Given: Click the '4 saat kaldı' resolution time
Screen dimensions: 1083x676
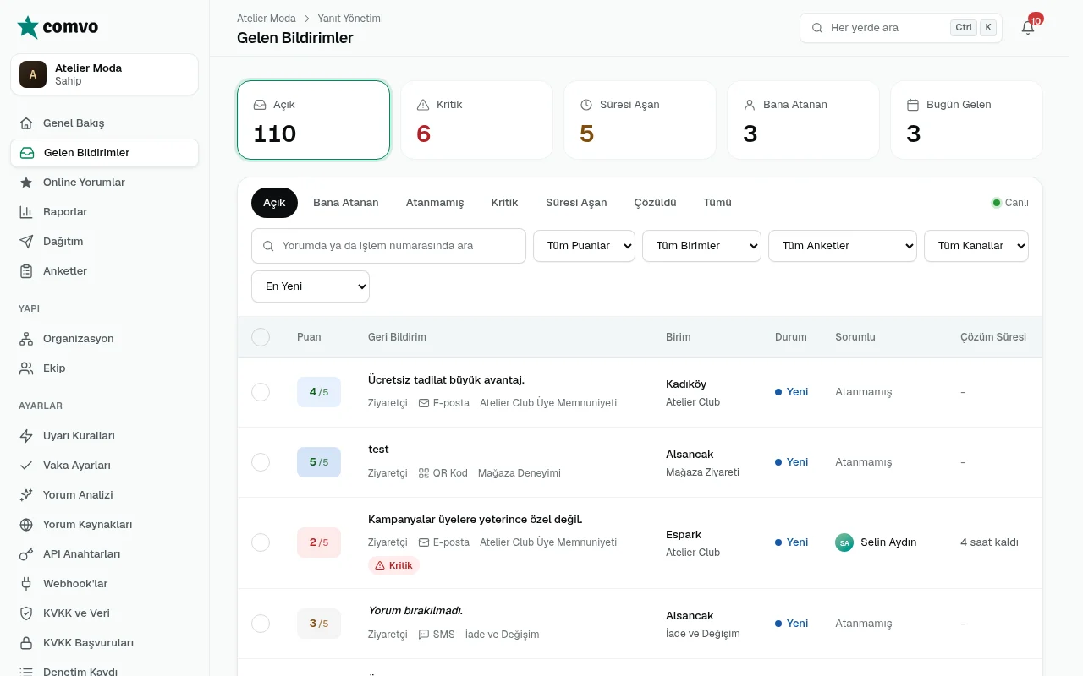Looking at the screenshot, I should [x=989, y=542].
